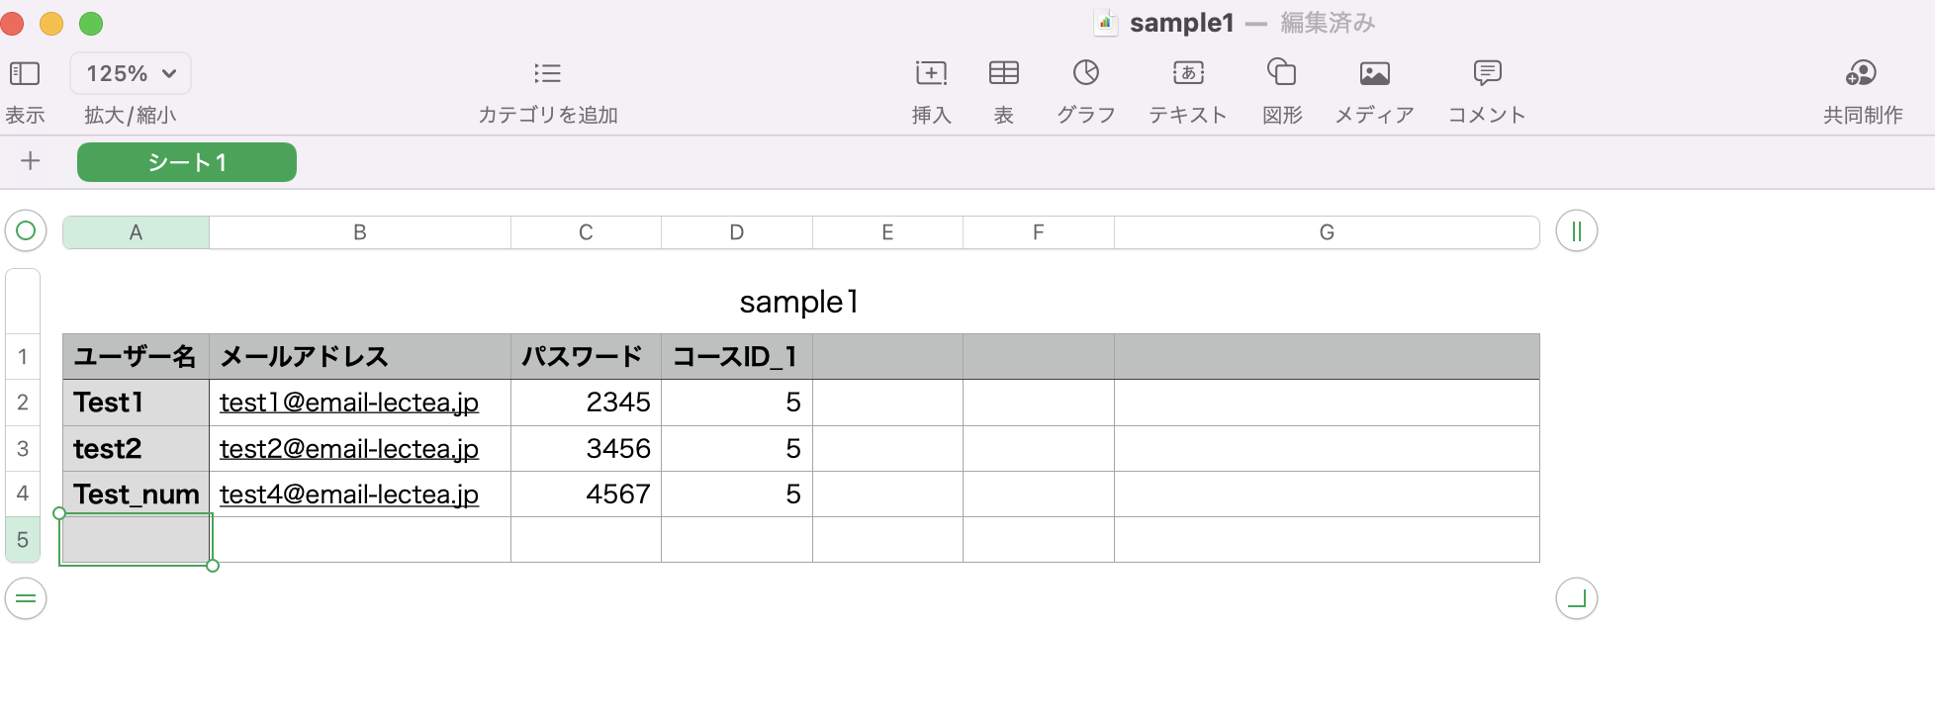Viewport: 1935px width, 718px height.
Task: Click the Media (メディア) icon
Action: (x=1374, y=73)
